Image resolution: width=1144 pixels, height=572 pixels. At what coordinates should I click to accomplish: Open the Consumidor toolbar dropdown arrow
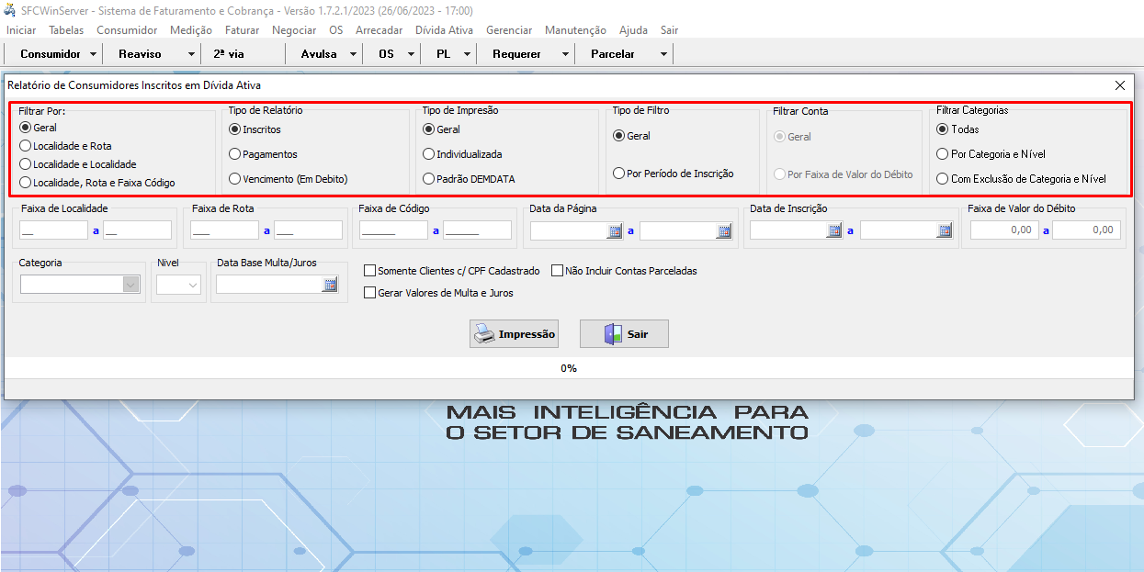[x=93, y=54]
